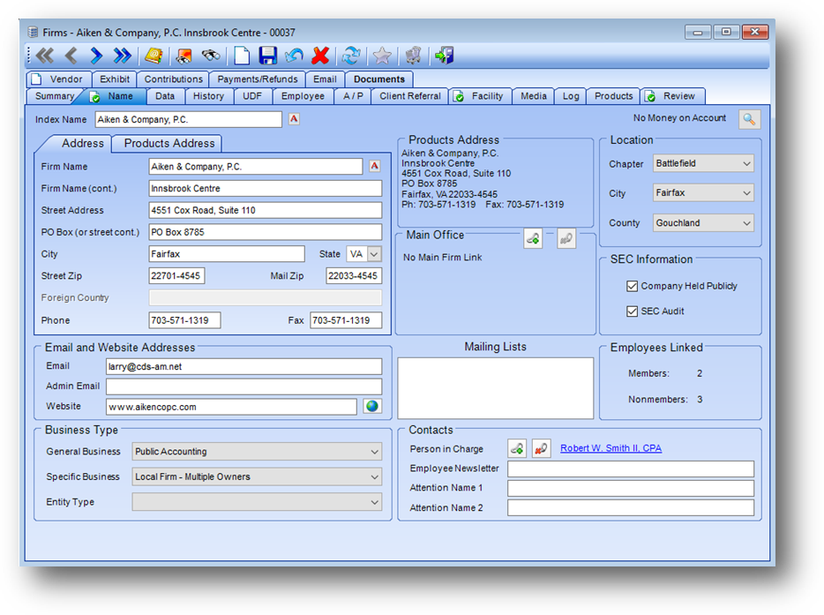The height and width of the screenshot is (615, 824).
Task: Click the Phone number field
Action: [184, 320]
